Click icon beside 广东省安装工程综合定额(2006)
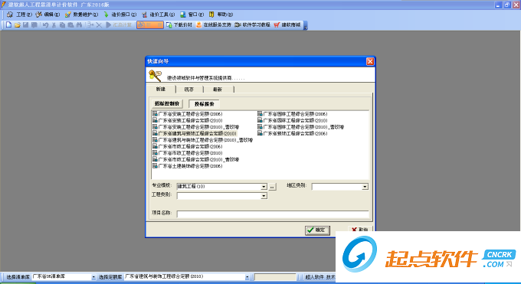 pos(155,114)
